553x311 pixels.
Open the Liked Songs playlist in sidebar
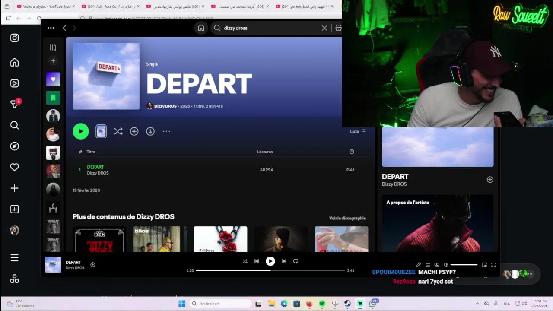[53, 79]
